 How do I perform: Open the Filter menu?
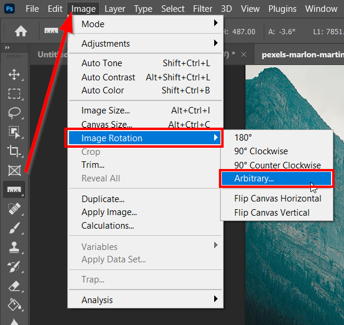pyautogui.click(x=202, y=9)
